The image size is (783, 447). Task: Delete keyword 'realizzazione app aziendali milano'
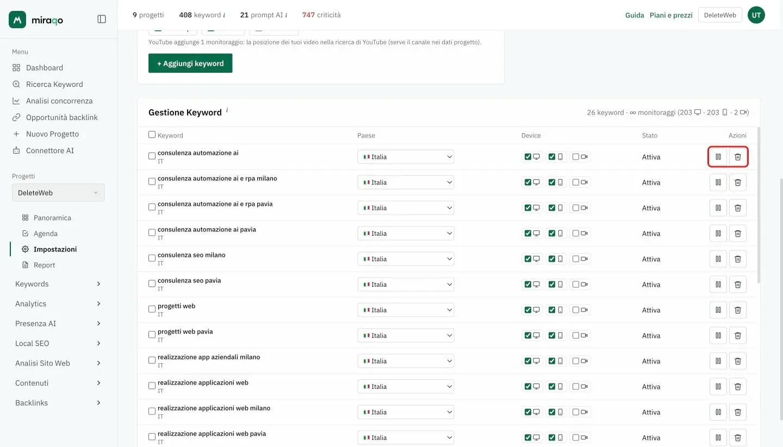[x=738, y=361]
